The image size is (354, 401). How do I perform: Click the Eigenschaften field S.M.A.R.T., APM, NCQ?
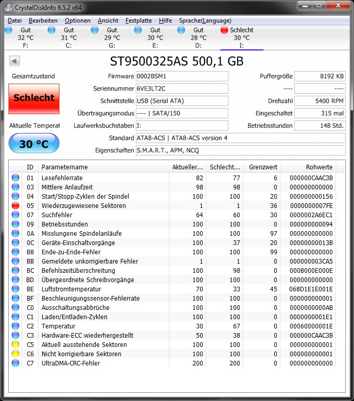[x=241, y=150]
